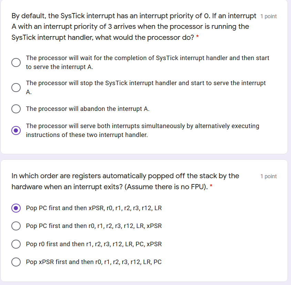Click selected radio circle for PC then xPSR order

tap(16, 208)
